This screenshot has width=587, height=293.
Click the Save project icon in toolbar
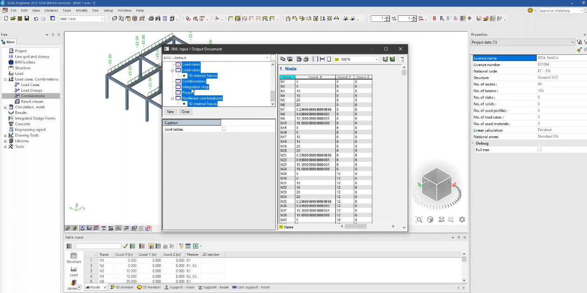(27, 19)
